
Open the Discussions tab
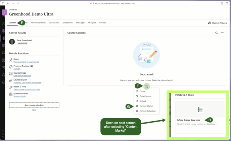pos(54,23)
